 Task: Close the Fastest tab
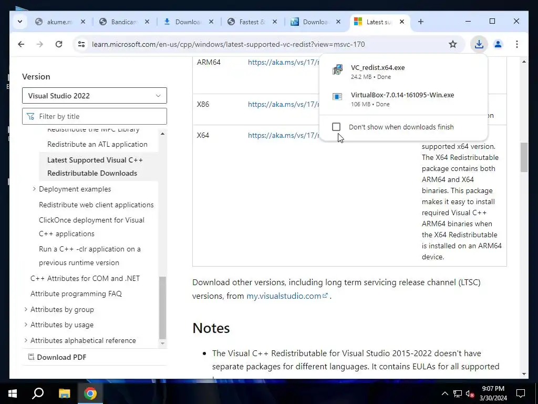point(274,22)
